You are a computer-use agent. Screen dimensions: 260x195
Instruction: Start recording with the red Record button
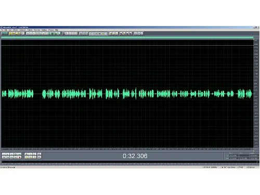(20, 158)
